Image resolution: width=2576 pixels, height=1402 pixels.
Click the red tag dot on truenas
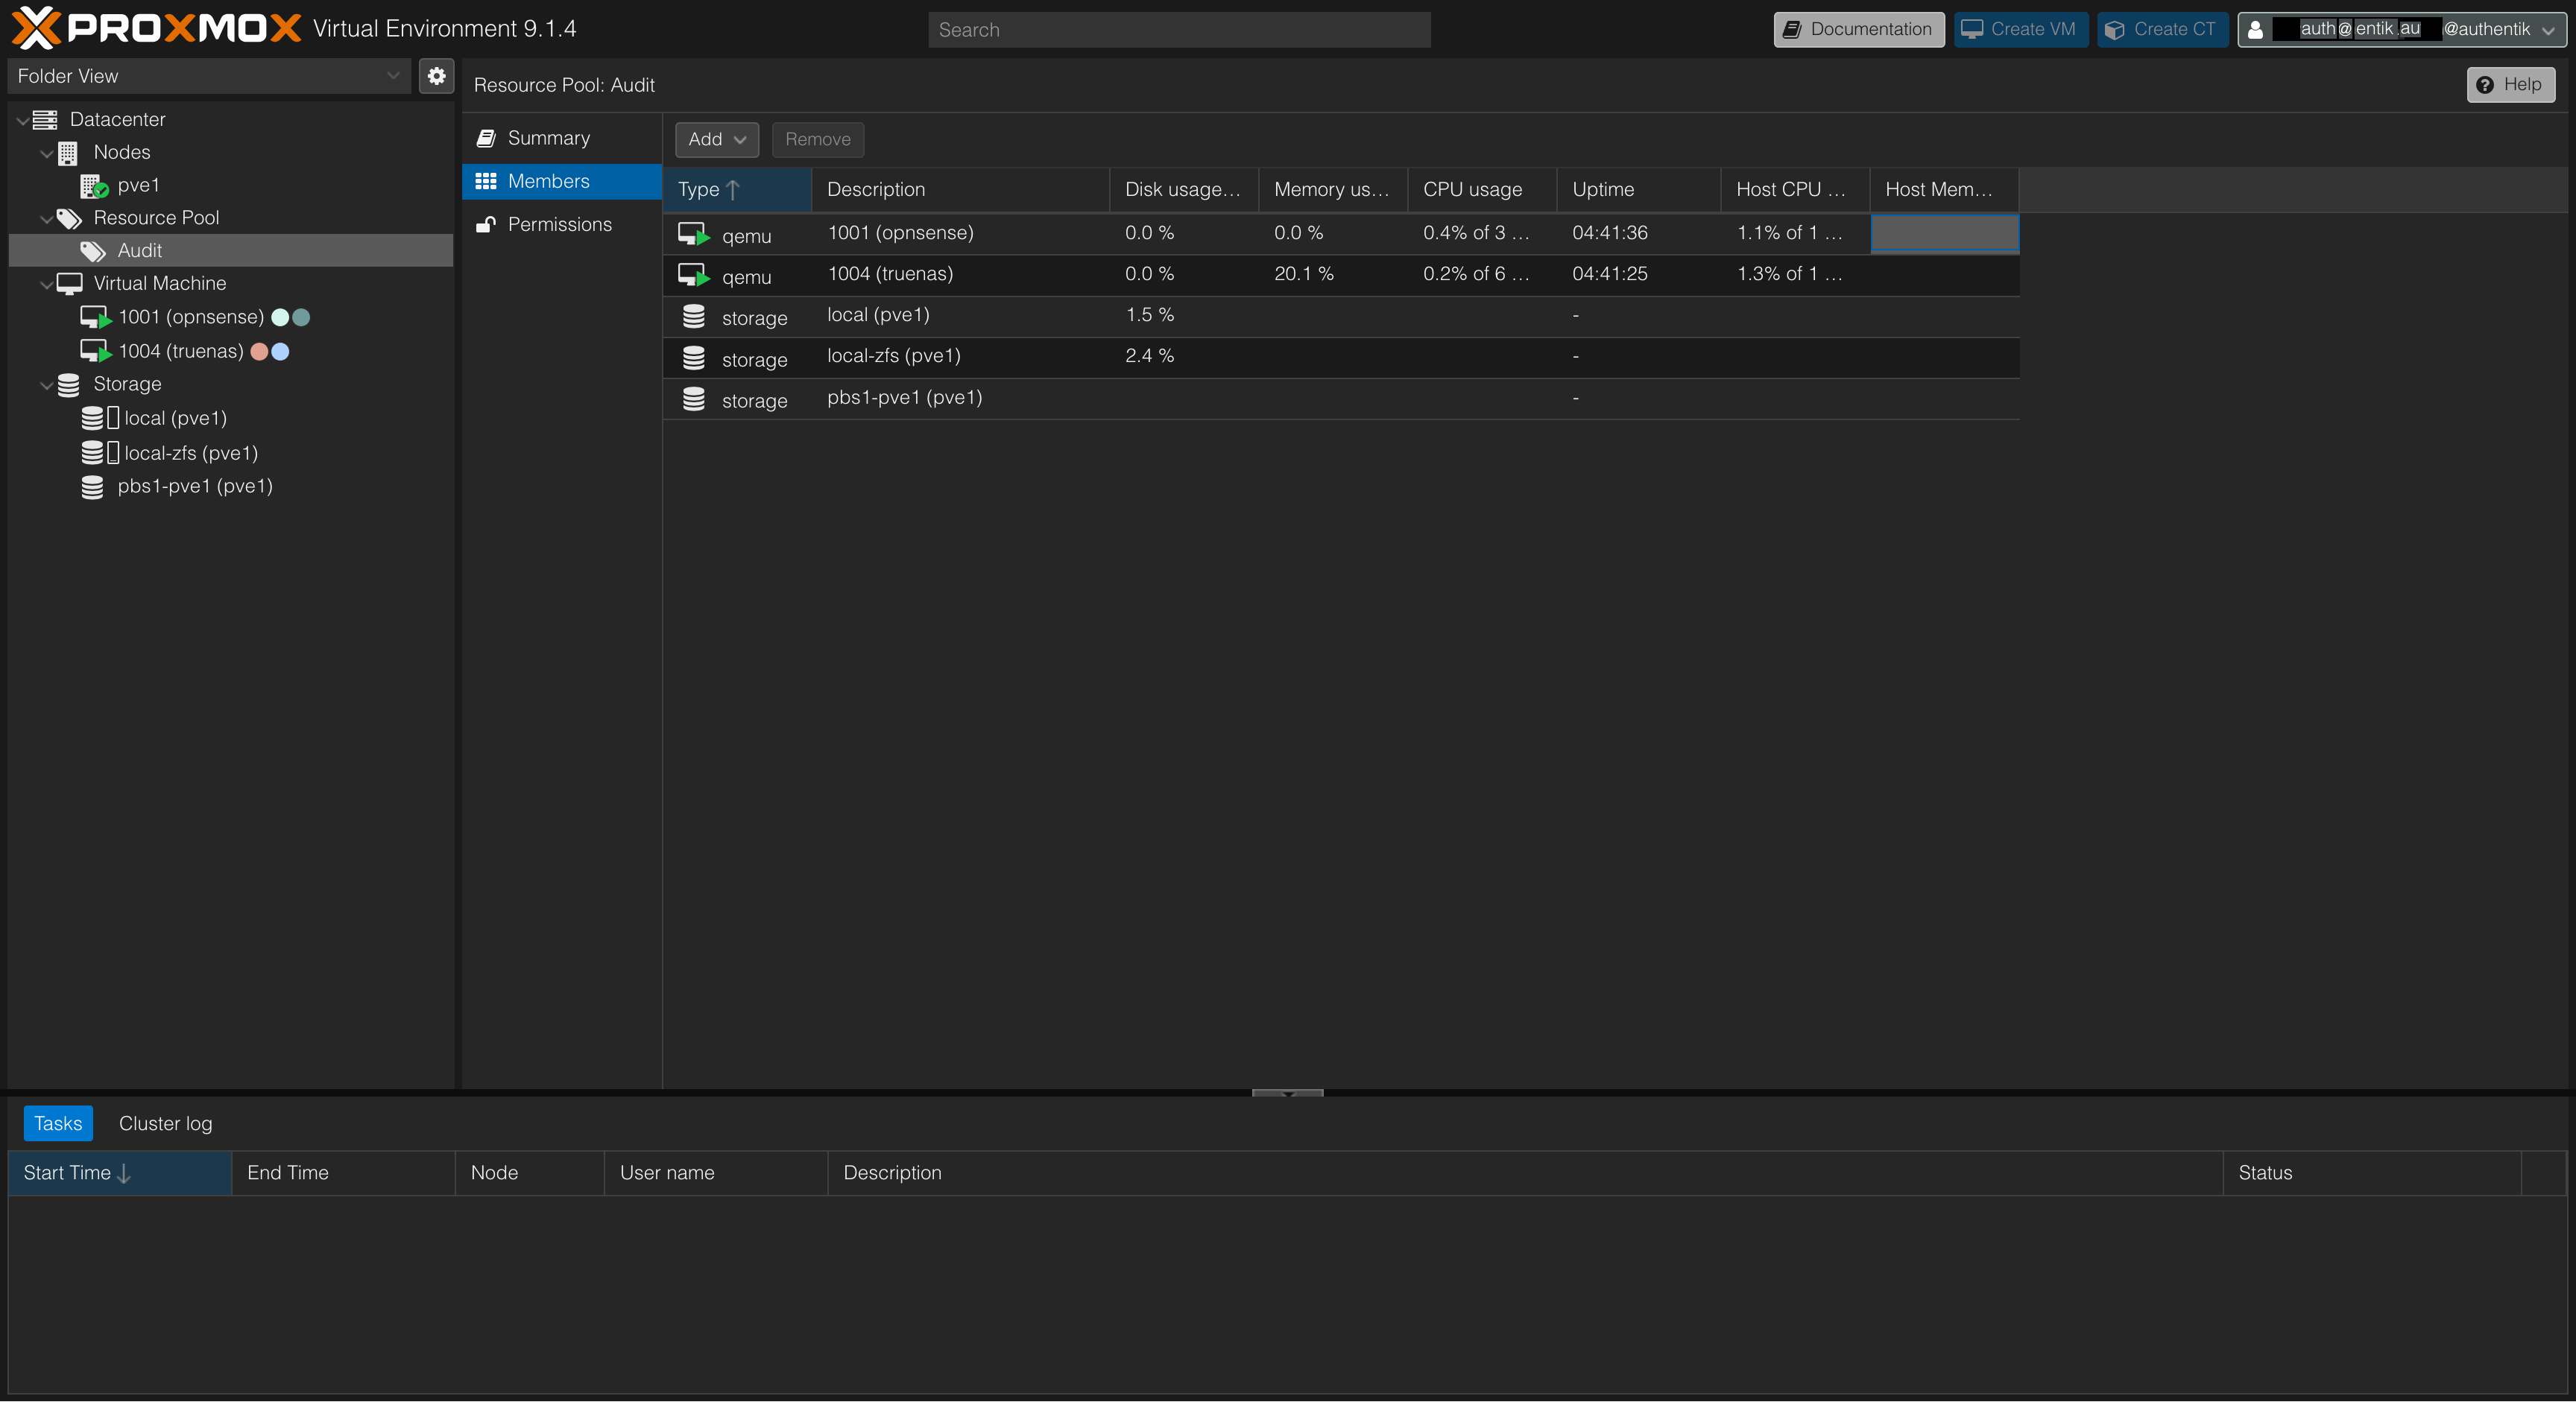259,352
